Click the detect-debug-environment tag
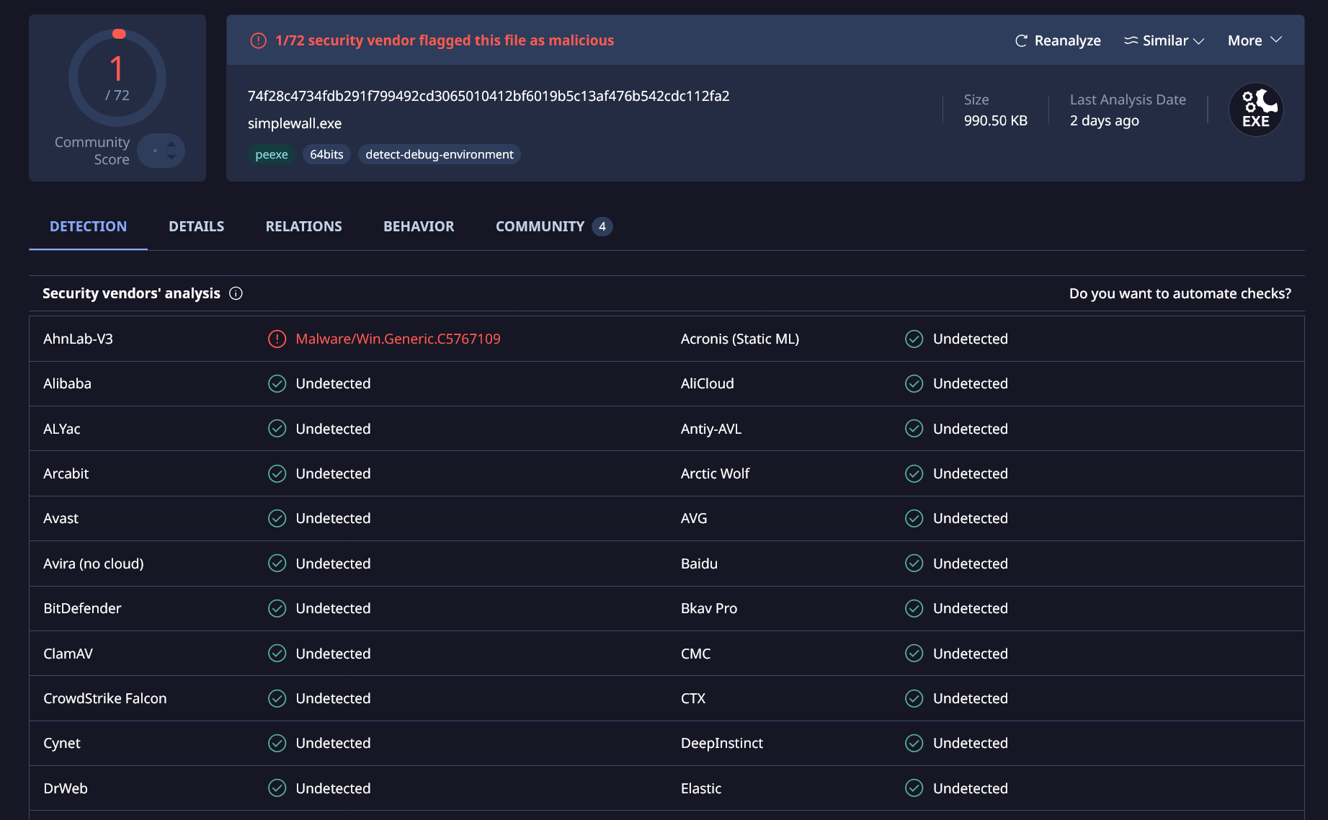 [440, 154]
